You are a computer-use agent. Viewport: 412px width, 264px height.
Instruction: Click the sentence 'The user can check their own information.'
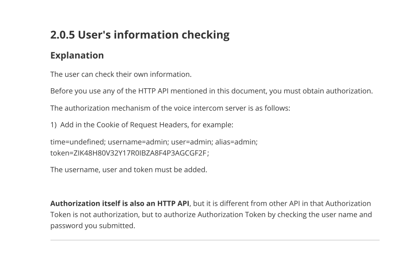click(x=121, y=74)
